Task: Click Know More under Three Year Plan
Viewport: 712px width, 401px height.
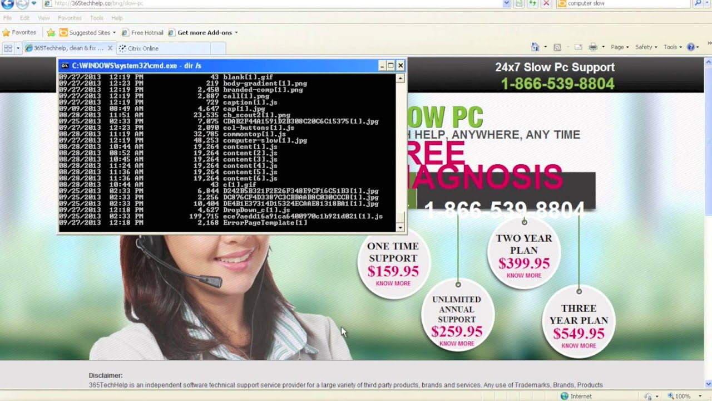Action: tap(578, 346)
